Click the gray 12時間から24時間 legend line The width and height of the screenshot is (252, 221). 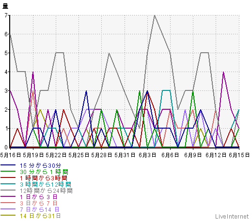[8, 190]
